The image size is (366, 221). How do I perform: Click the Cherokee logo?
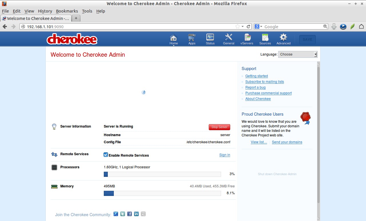click(x=72, y=39)
